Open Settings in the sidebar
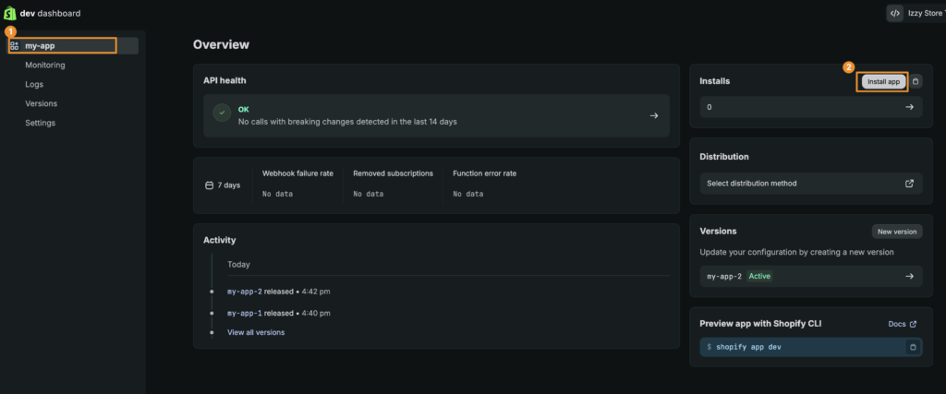Viewport: 946px width, 394px height. click(x=41, y=123)
